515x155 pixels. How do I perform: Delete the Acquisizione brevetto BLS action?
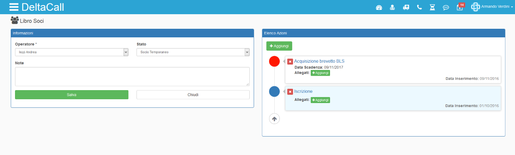(290, 61)
